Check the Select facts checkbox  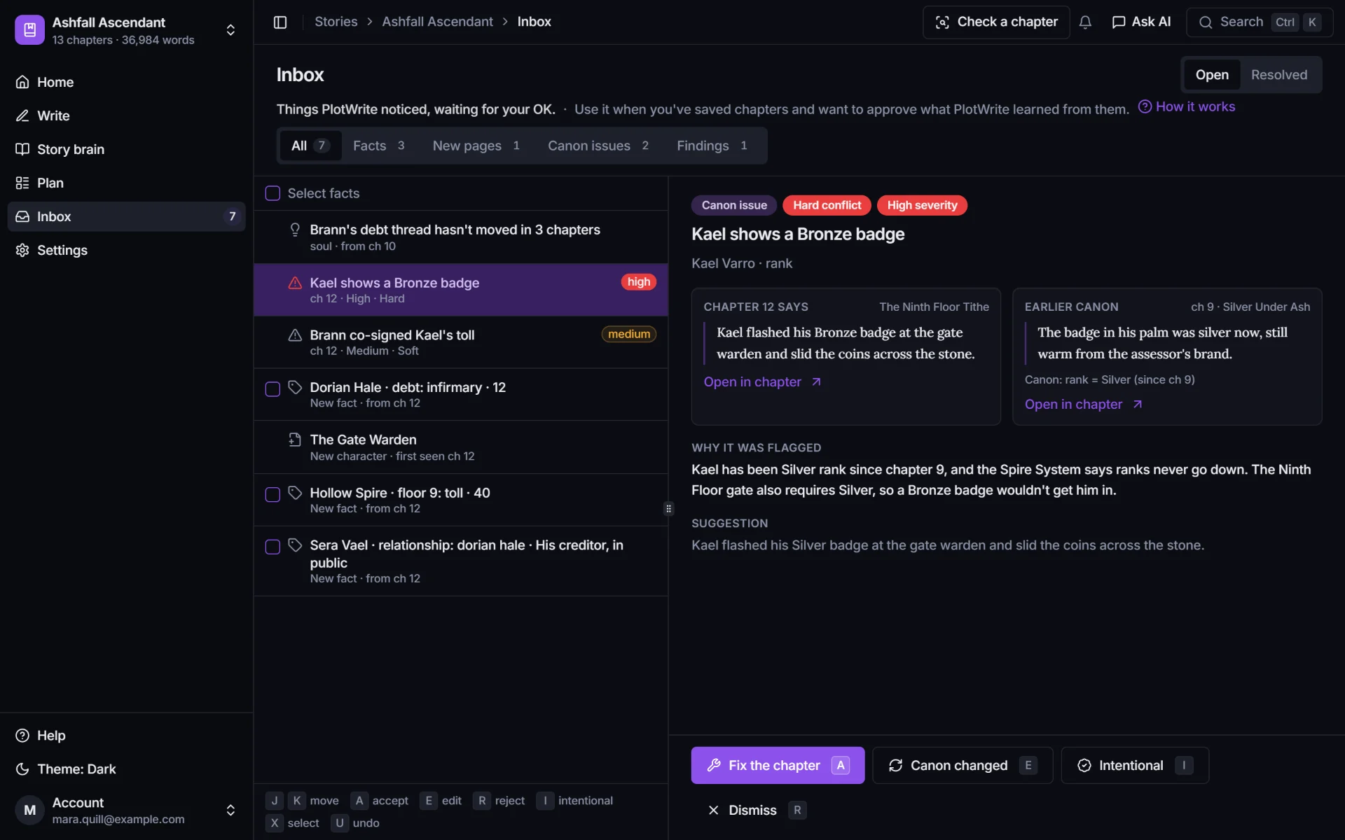click(x=273, y=193)
